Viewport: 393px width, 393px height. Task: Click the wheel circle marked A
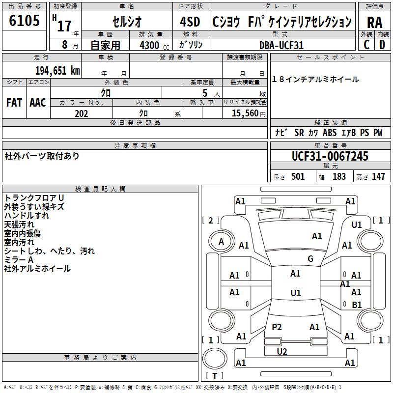coord(221,242)
